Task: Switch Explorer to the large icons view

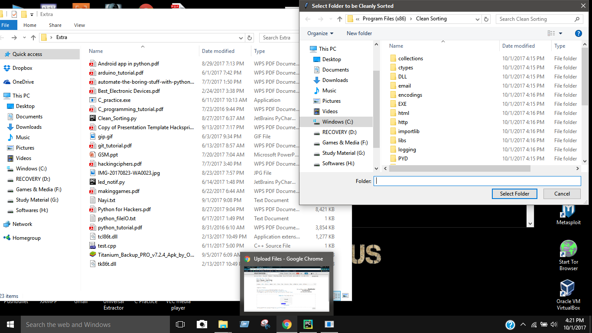Action: coord(345,296)
